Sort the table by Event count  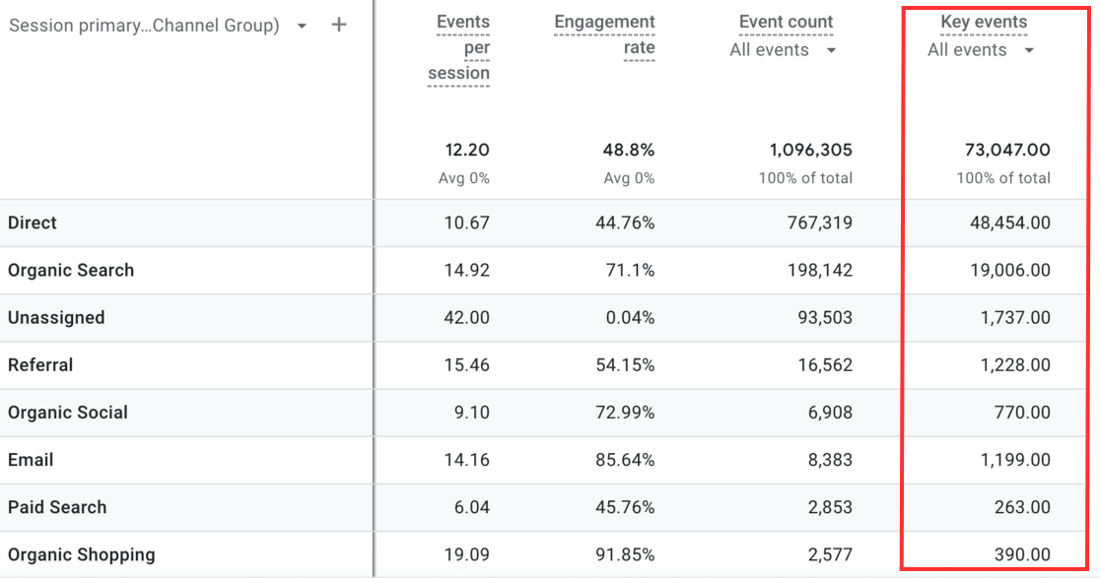(786, 21)
